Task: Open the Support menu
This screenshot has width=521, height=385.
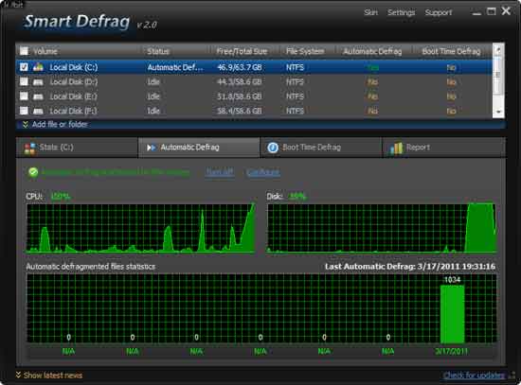Action: point(439,12)
